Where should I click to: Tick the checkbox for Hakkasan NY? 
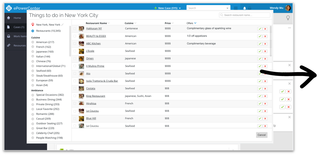75,29
